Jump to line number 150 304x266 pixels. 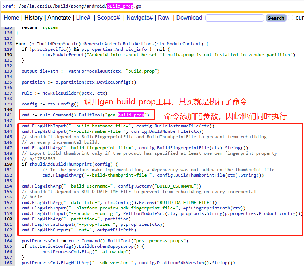pos(8,164)
